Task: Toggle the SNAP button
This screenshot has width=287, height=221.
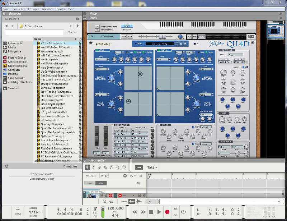Action: (x=139, y=167)
